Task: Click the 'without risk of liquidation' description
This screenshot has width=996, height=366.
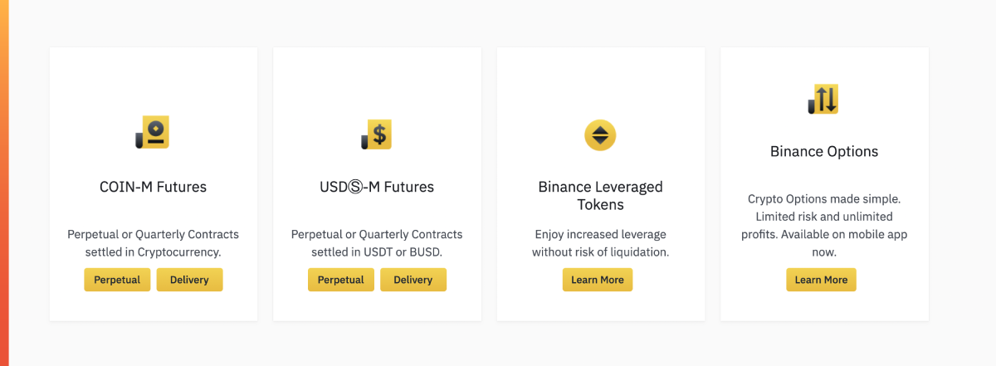Action: [601, 251]
